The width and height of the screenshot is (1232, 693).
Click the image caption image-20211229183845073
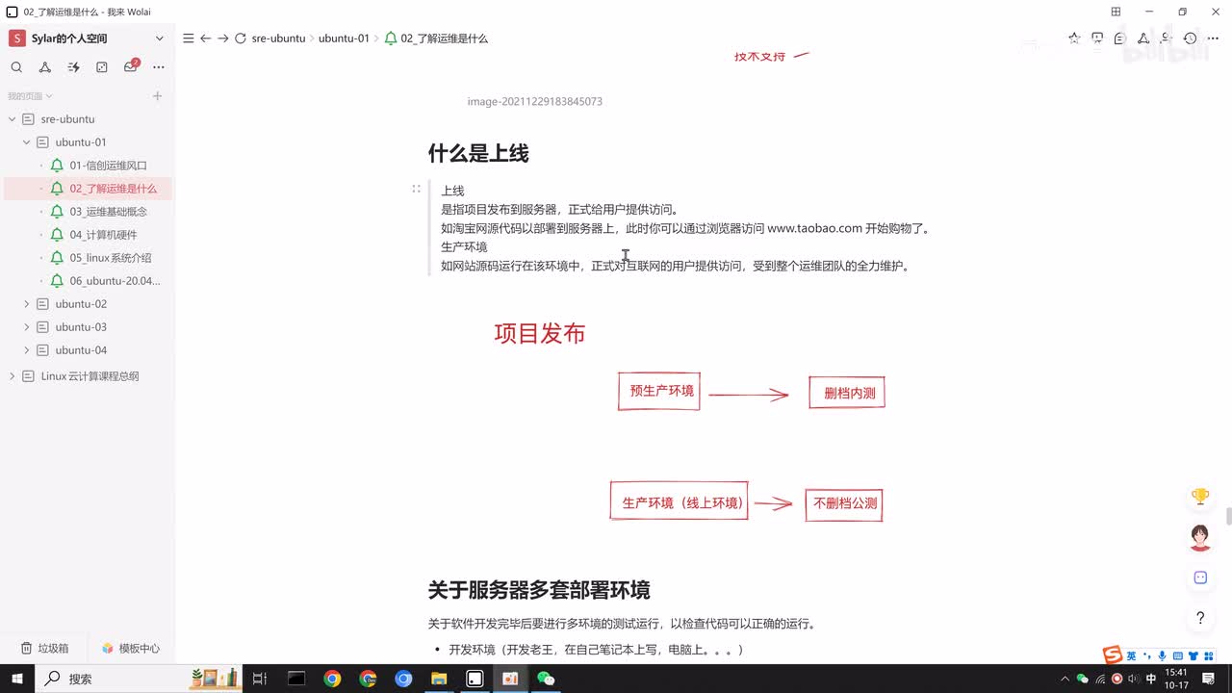(x=535, y=101)
